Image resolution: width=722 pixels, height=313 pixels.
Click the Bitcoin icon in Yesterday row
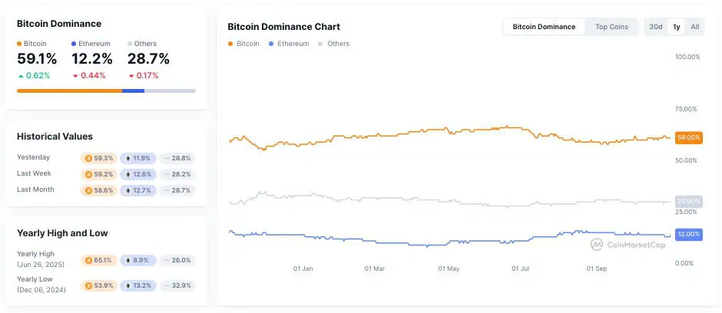pos(88,158)
